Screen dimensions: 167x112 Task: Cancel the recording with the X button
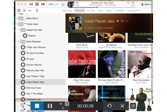(x=122, y=106)
